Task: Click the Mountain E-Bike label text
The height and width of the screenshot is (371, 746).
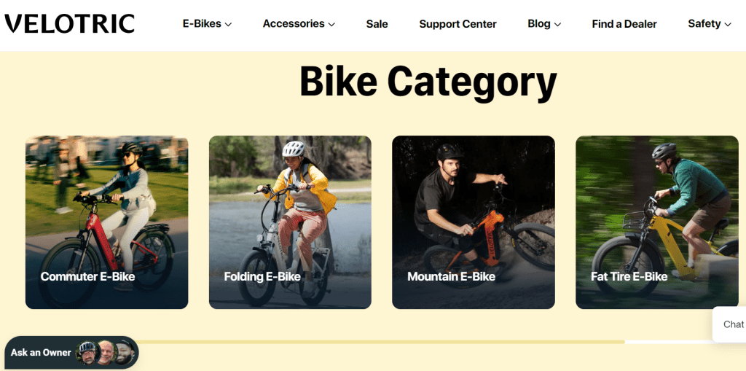Action: (x=451, y=277)
